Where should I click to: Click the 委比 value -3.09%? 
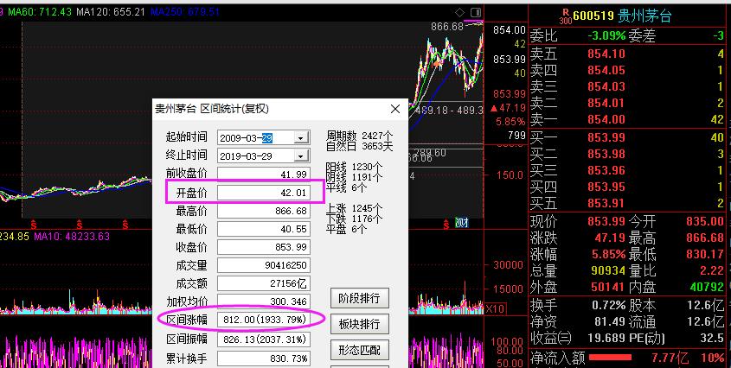click(606, 35)
